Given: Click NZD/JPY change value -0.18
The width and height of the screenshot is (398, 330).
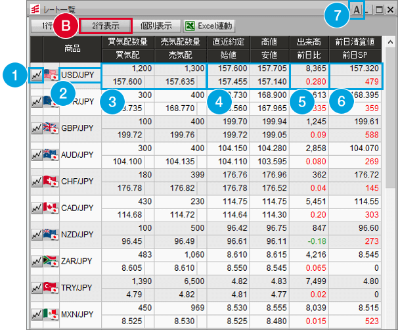Looking at the screenshot, I should tap(317, 241).
